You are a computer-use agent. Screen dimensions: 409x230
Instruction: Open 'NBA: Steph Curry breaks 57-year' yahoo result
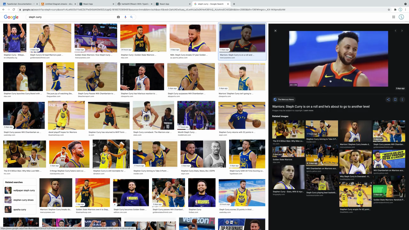coord(193,38)
